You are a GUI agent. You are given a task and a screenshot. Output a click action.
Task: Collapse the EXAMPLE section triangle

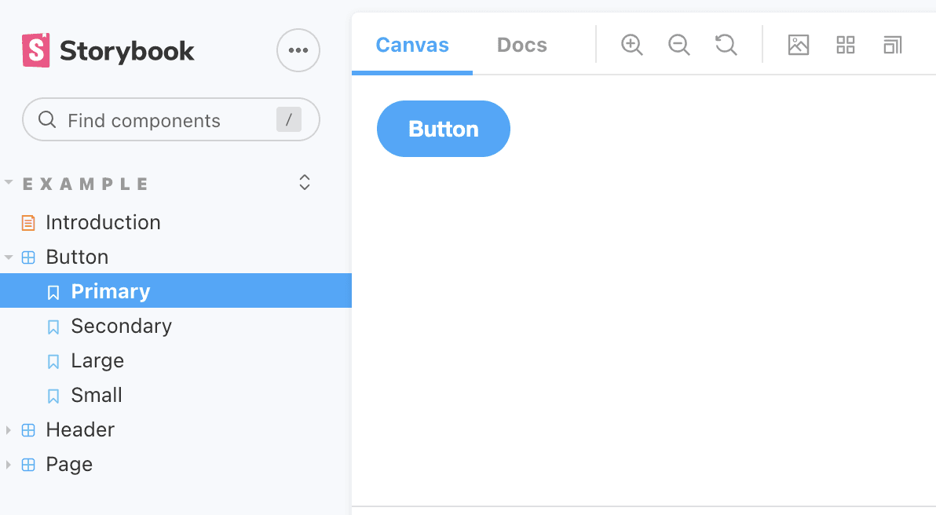pyautogui.click(x=9, y=182)
